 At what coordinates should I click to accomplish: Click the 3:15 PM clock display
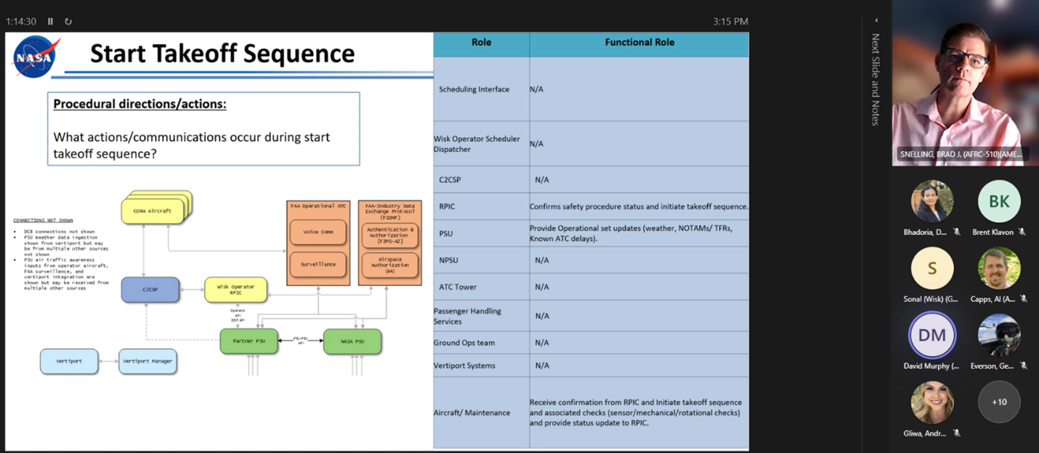pyautogui.click(x=730, y=22)
